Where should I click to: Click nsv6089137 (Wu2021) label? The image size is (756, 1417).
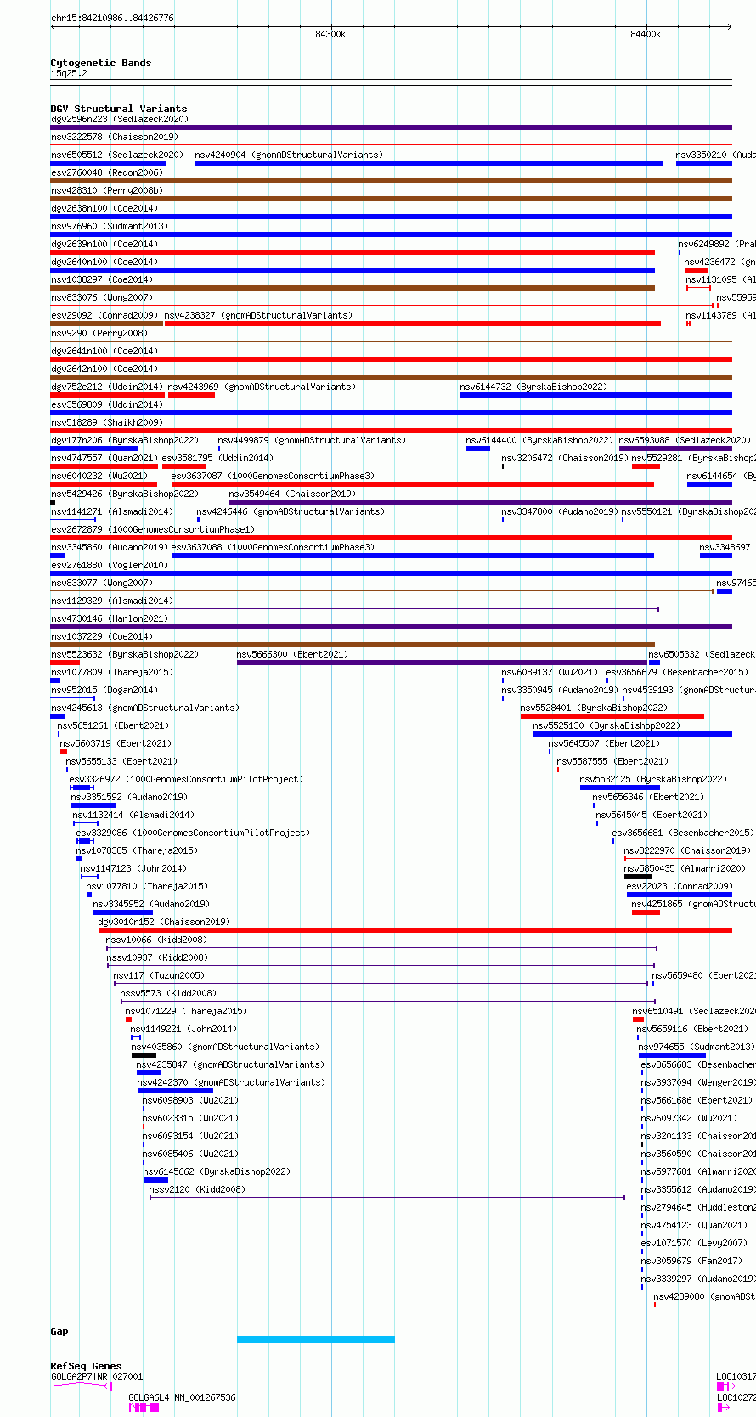pos(550,673)
